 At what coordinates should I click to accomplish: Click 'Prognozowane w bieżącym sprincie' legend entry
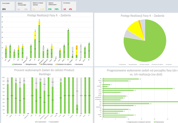coord(138,122)
